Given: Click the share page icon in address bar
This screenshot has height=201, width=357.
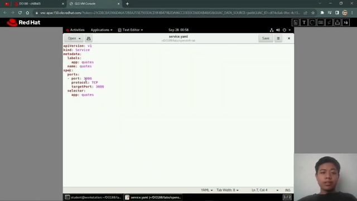Looking at the screenshot, I should point(305,13).
